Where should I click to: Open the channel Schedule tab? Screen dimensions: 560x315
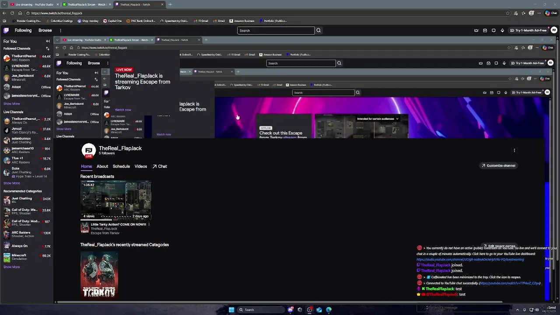click(x=121, y=166)
